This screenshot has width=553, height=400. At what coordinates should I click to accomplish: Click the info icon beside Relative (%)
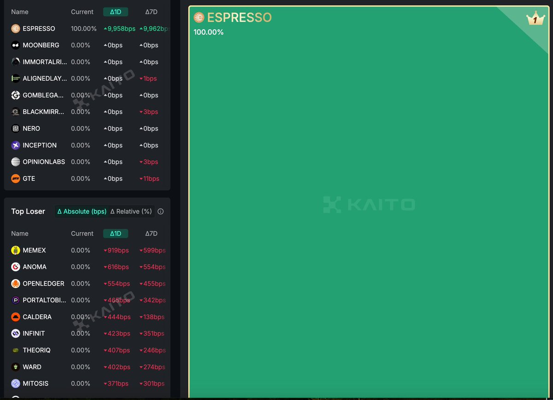160,212
